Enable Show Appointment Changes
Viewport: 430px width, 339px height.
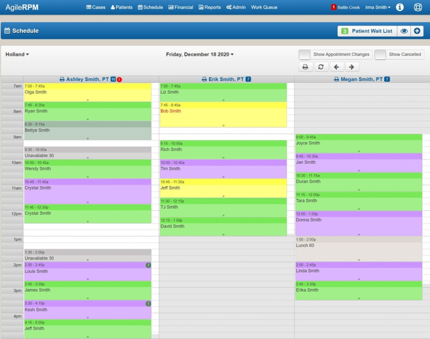point(304,54)
